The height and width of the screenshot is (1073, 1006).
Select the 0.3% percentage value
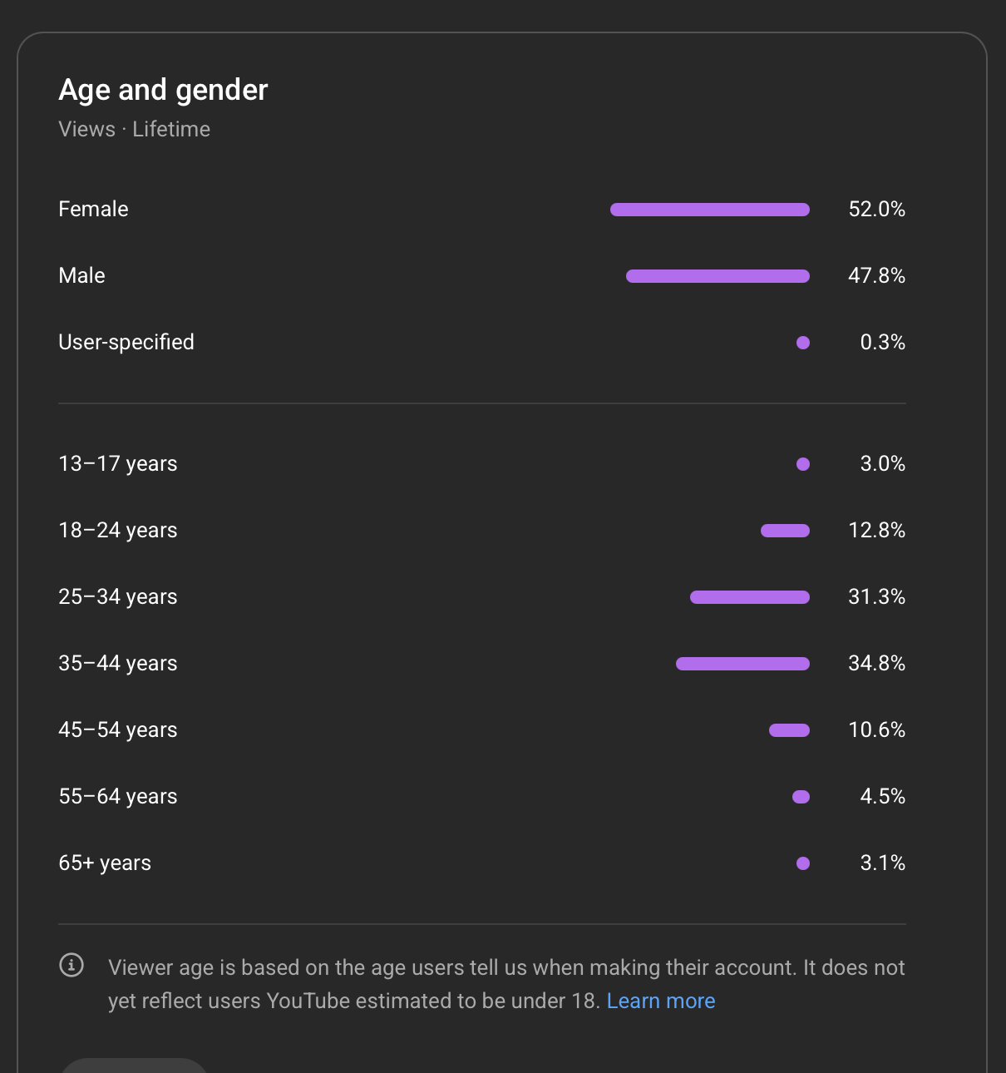click(x=882, y=342)
